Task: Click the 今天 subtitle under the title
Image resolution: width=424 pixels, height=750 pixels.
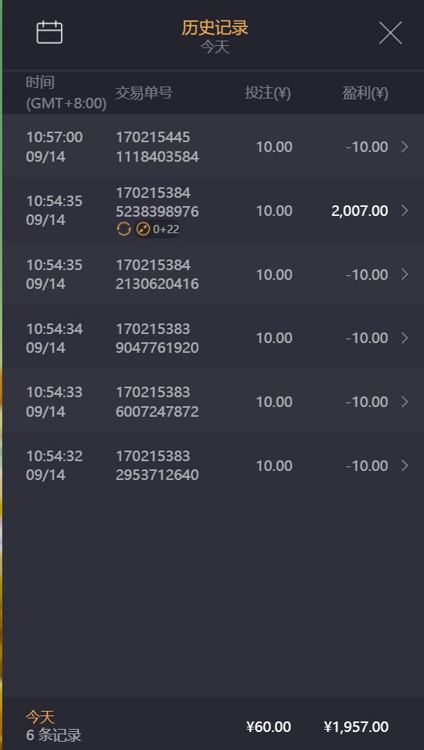Action: click(x=215, y=47)
